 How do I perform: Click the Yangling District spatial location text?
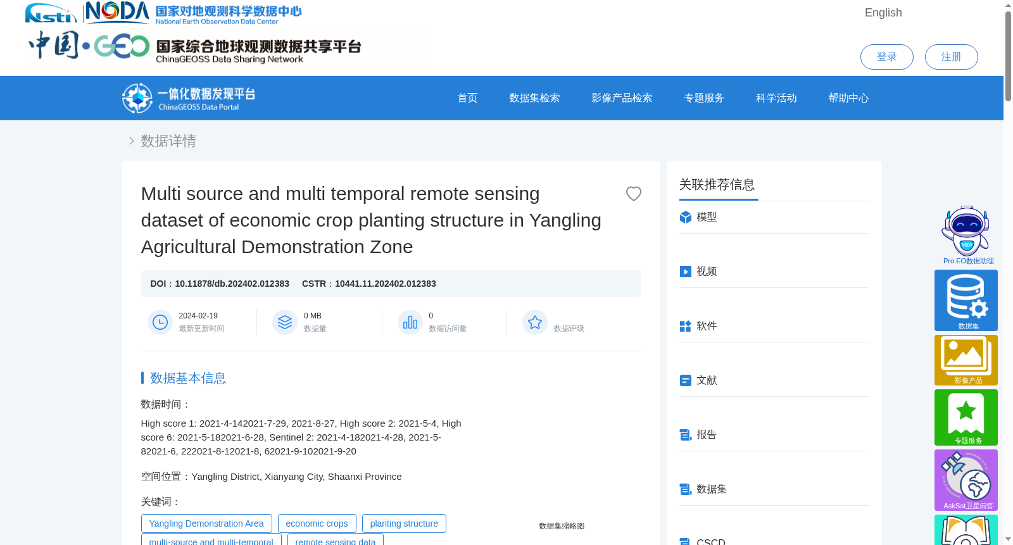pos(296,477)
